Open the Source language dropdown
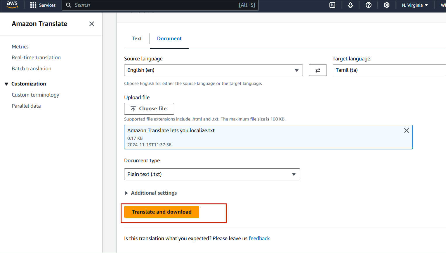The height and width of the screenshot is (253, 446). (x=214, y=70)
